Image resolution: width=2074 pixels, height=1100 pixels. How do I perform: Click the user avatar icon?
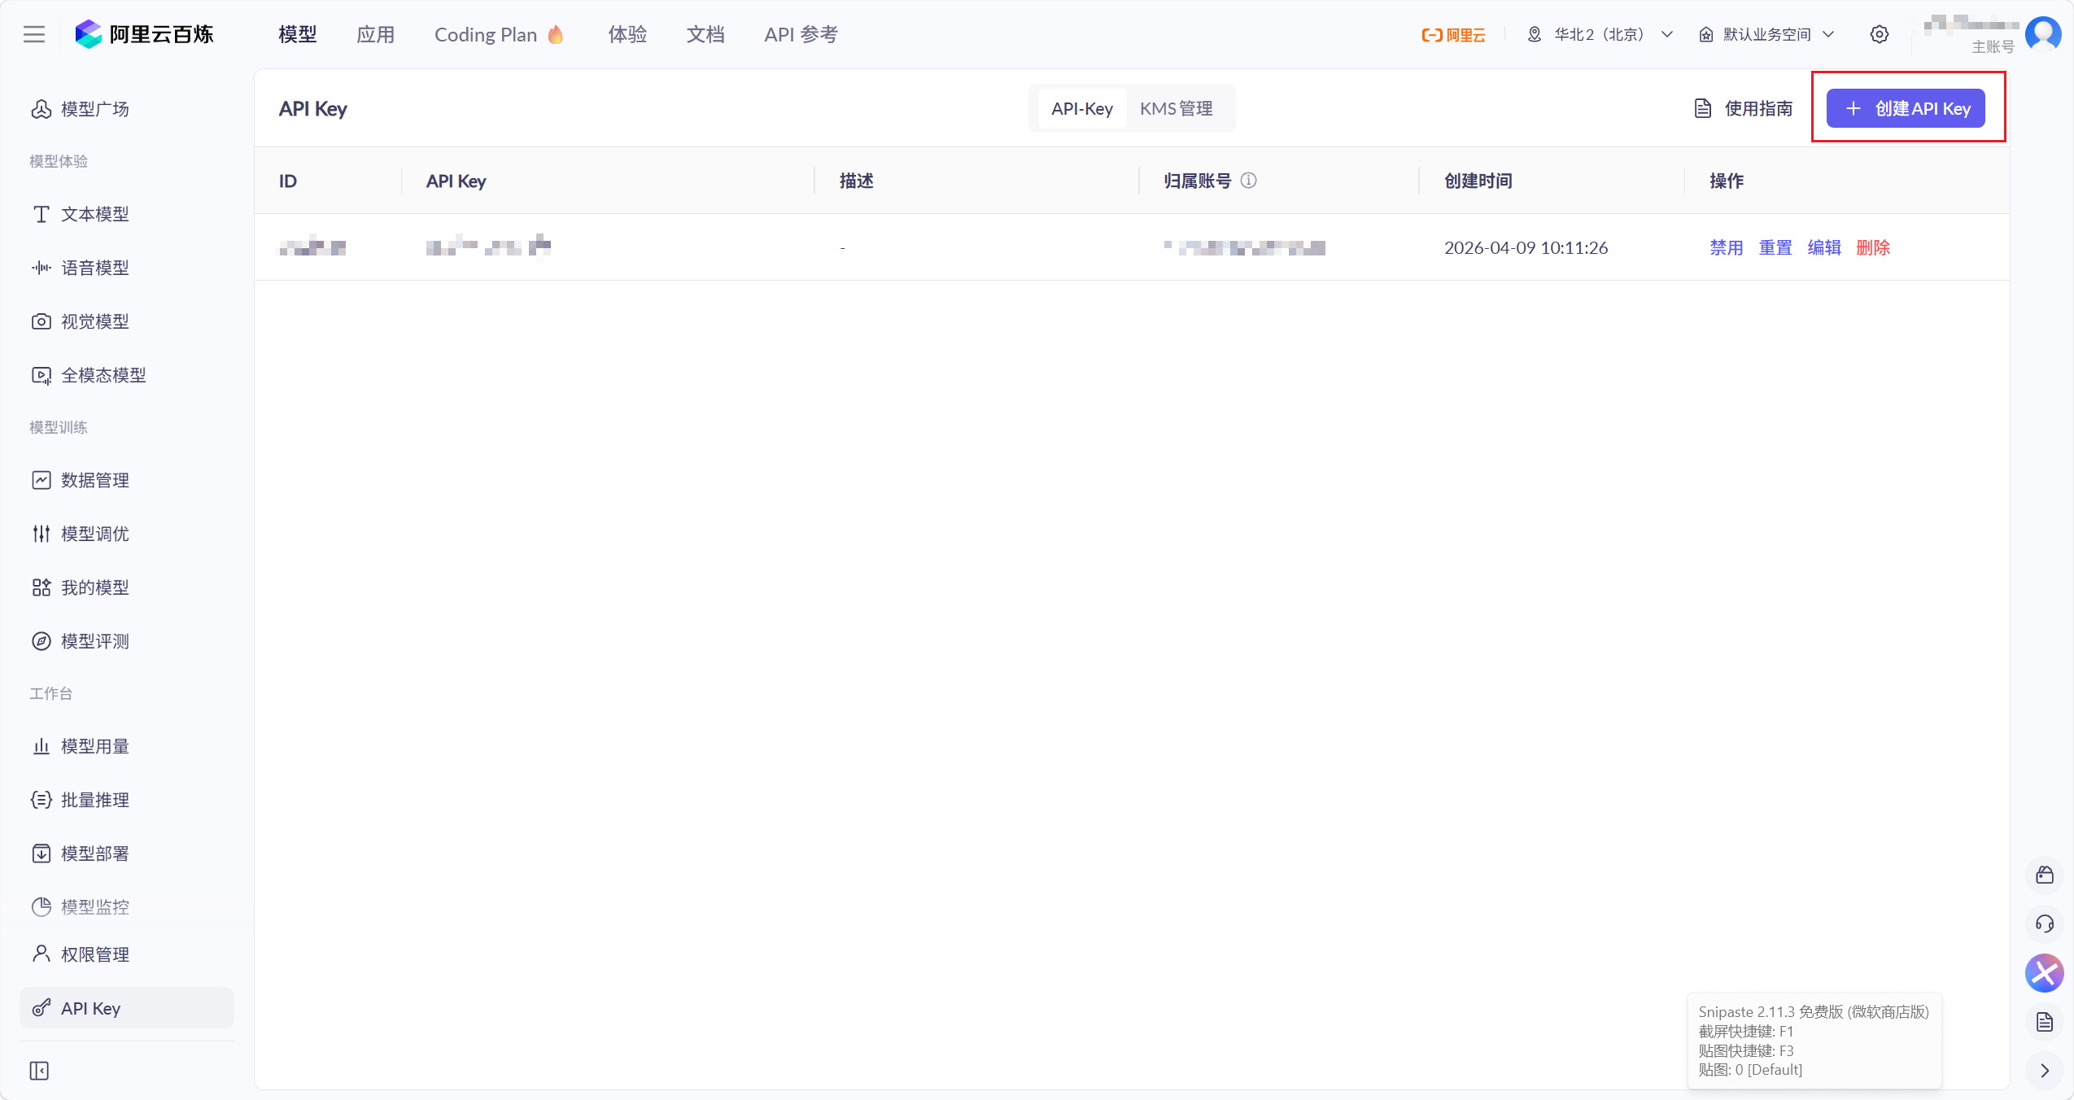[2043, 34]
